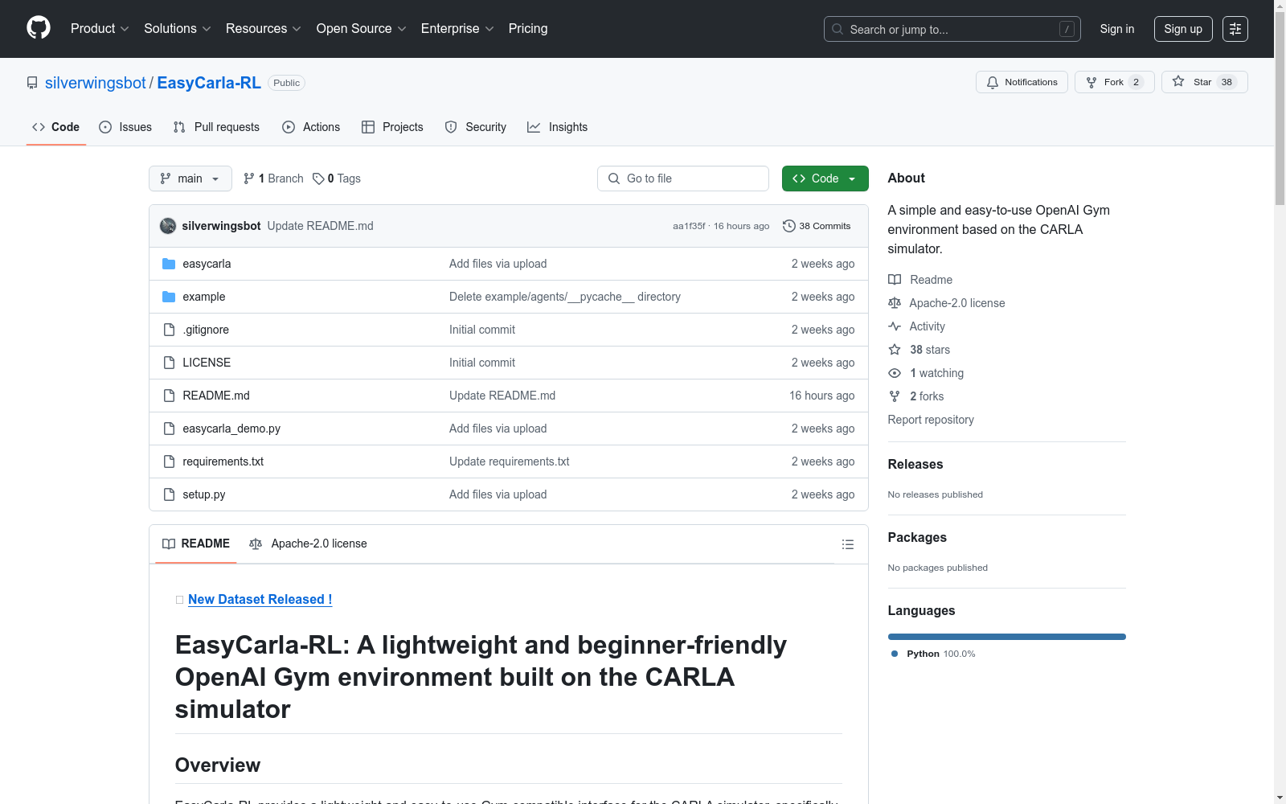1286x804 pixels.
Task: Click the fork icon beside 2 forks
Action: tap(895, 396)
